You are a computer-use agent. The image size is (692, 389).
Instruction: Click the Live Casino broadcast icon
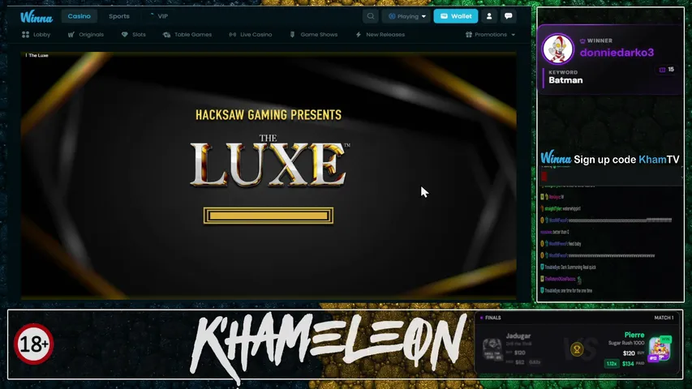(x=233, y=34)
